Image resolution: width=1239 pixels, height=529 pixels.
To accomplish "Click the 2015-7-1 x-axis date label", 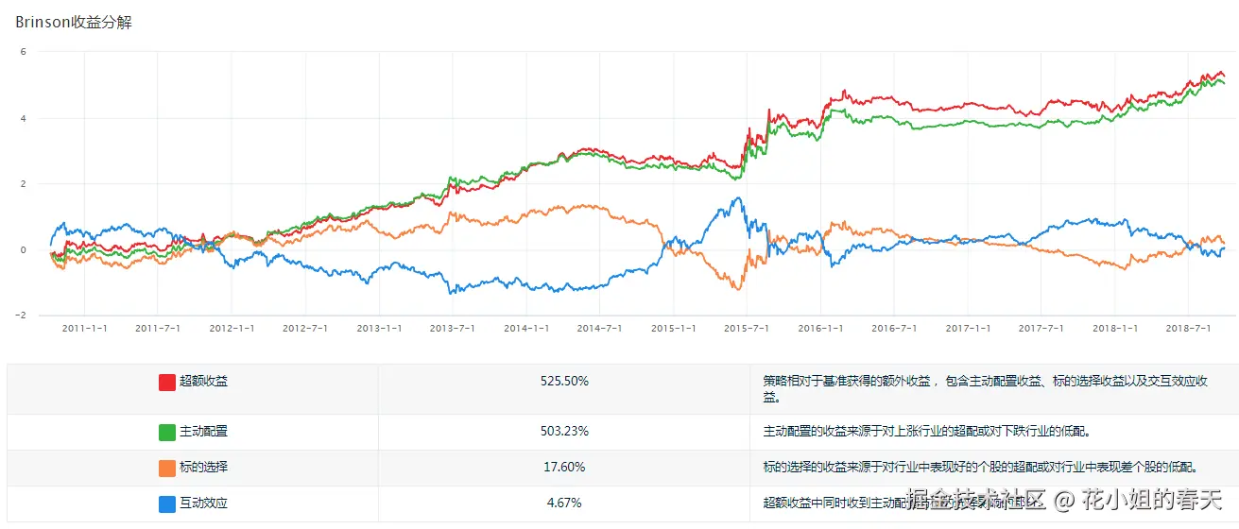I will click(747, 328).
